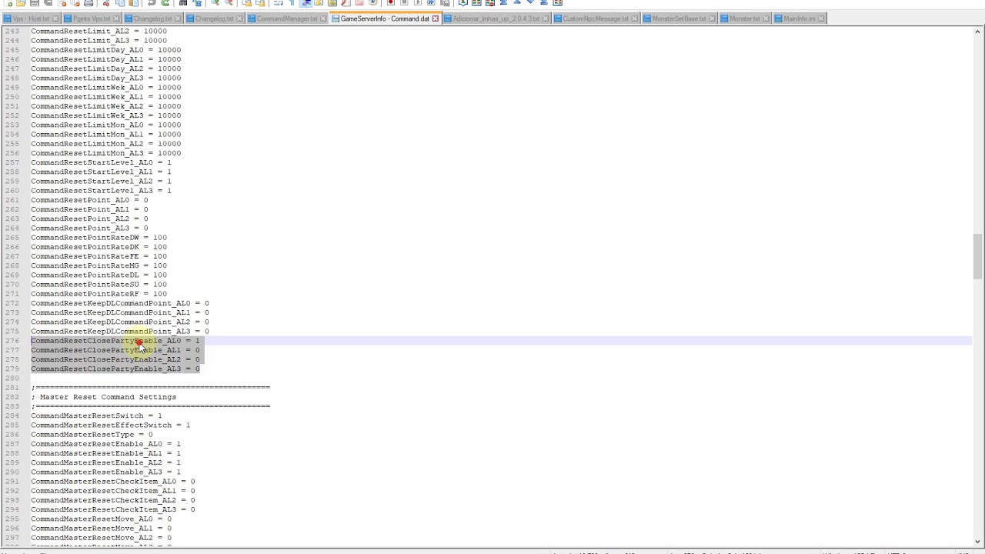985x554 pixels.
Task: Click the red Record Macro toolbar icon
Action: click(x=391, y=3)
